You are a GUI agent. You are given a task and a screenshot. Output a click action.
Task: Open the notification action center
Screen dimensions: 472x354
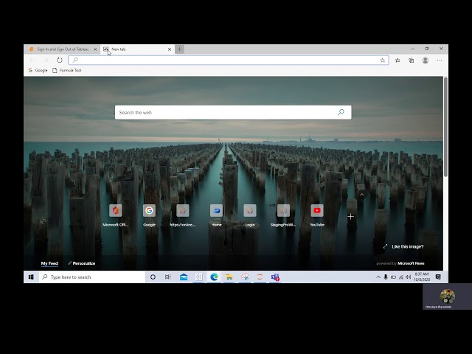coord(438,277)
